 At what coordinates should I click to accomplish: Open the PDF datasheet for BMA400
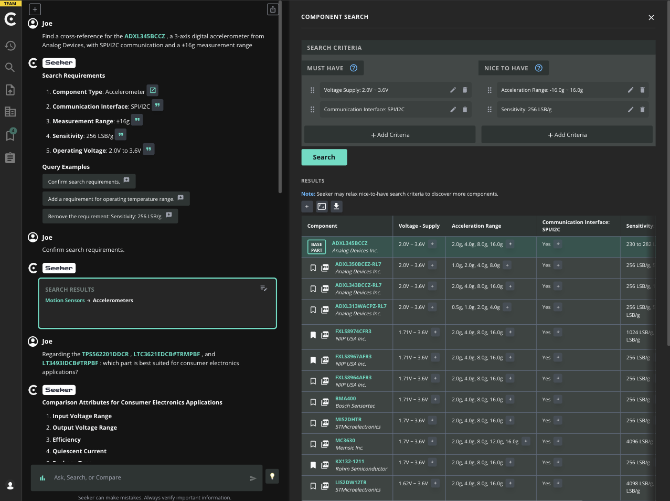tap(325, 402)
